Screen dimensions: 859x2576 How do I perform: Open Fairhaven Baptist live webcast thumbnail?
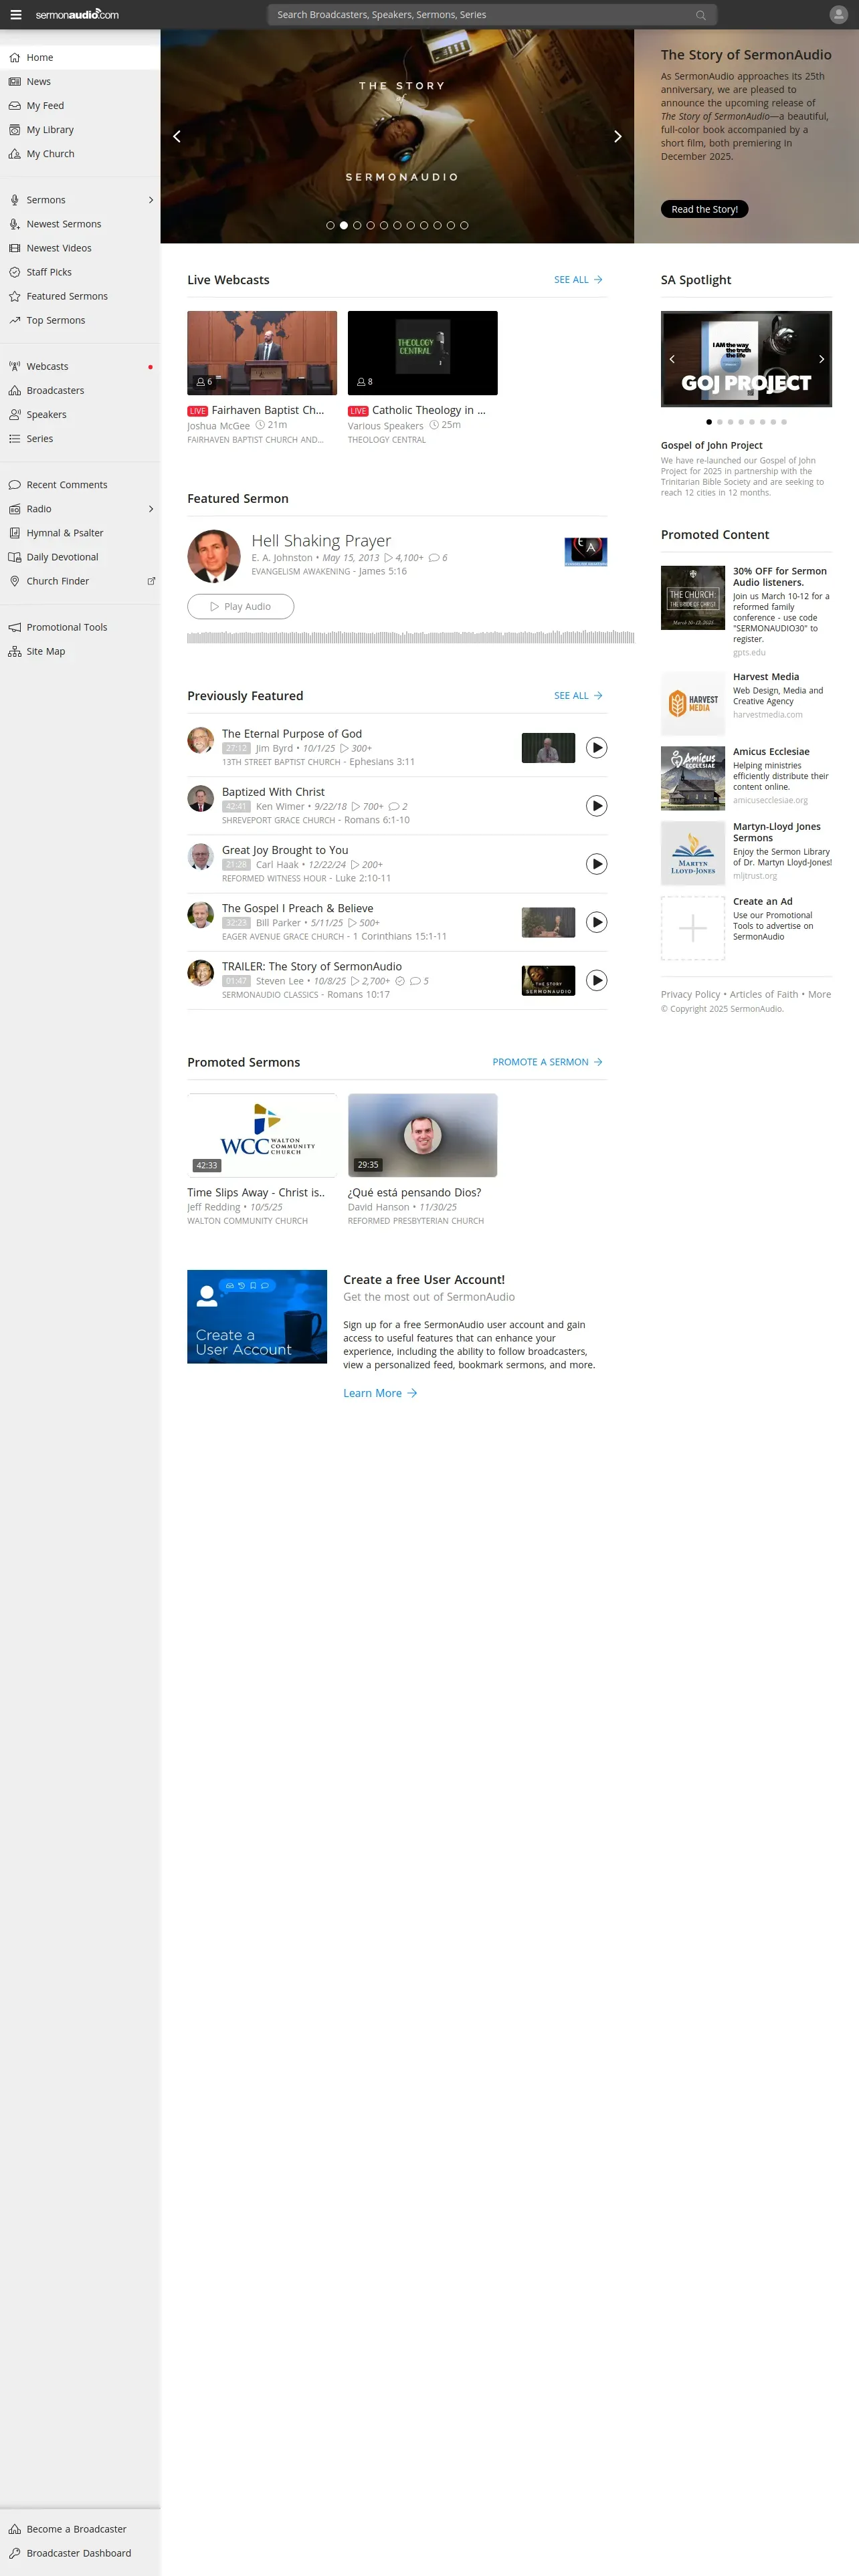[262, 353]
